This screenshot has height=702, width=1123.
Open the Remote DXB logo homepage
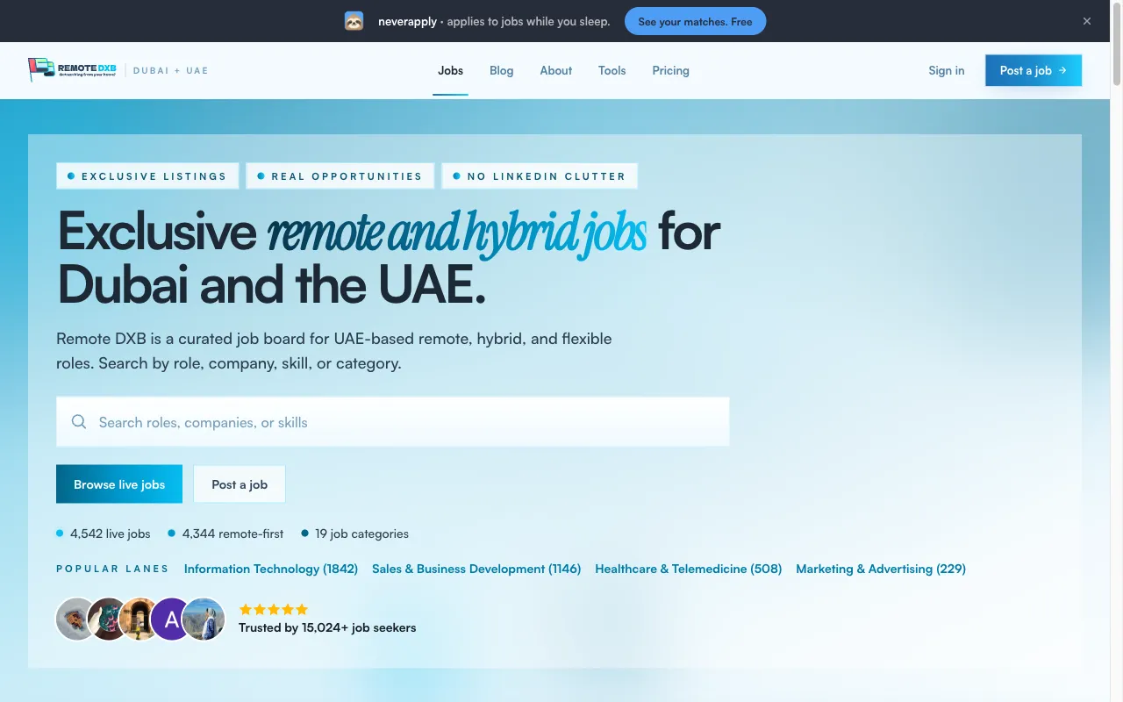(73, 70)
